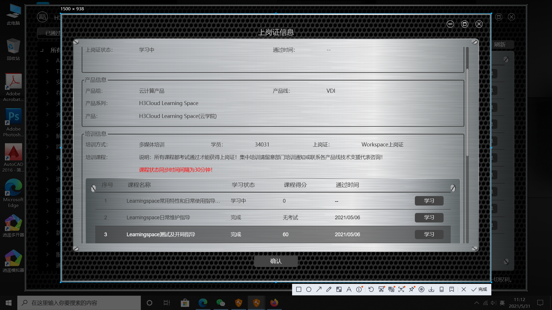Select the text annotation tool
The image size is (552, 310).
[349, 289]
